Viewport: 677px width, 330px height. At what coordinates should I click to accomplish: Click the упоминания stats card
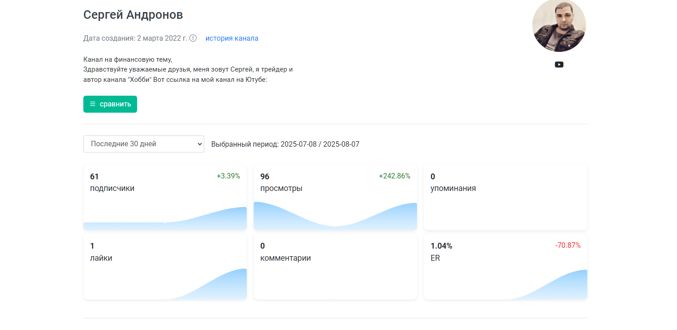click(505, 197)
